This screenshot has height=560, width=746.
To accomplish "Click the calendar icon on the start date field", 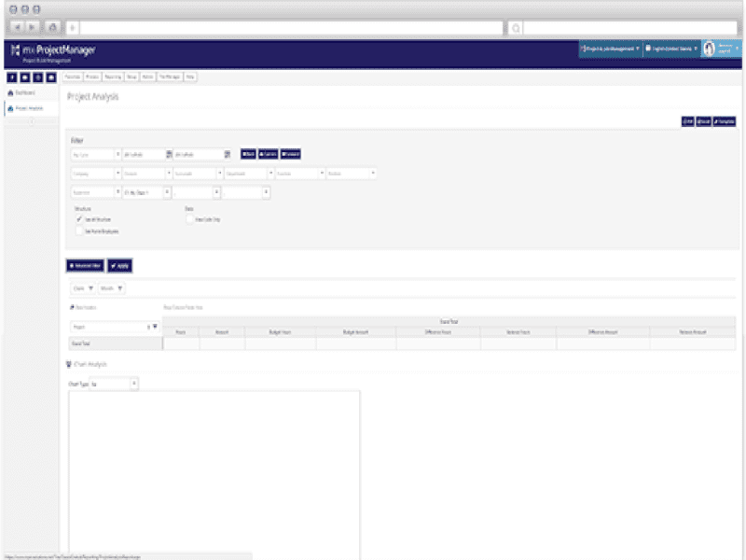I will click(x=169, y=153).
